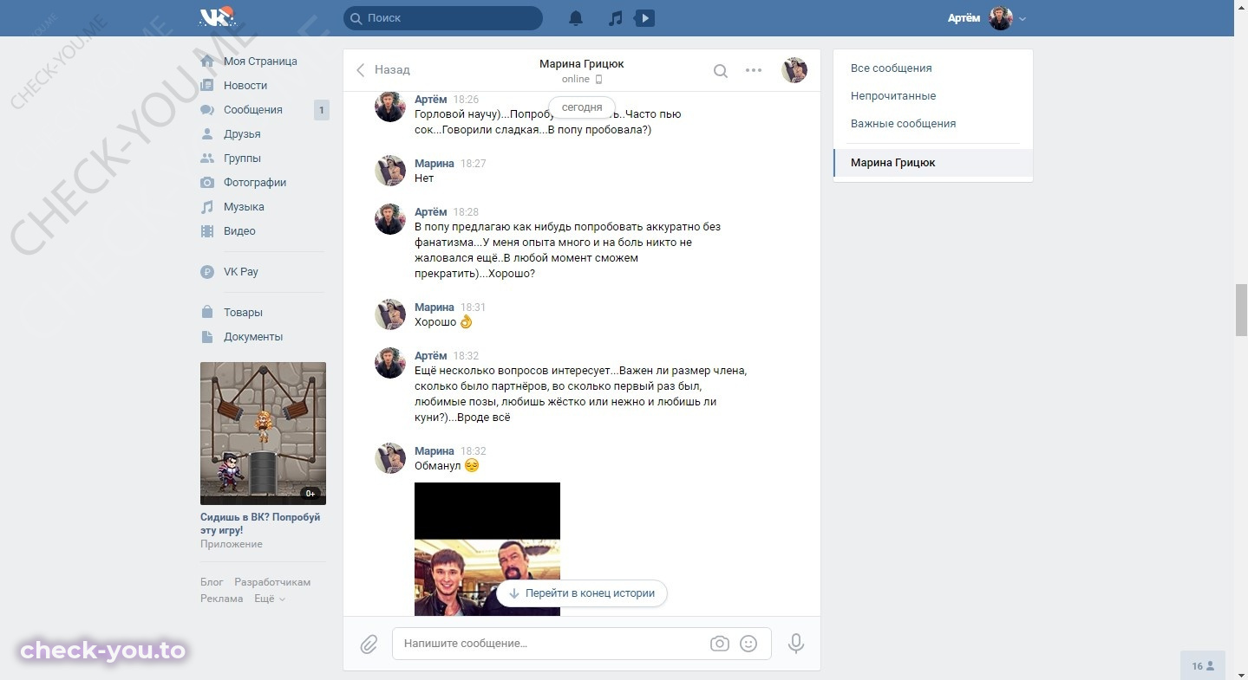
Task: Filter by Непрочитанные messages
Action: [933, 96]
